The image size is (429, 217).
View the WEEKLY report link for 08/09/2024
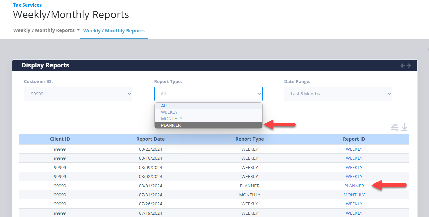tap(354, 168)
